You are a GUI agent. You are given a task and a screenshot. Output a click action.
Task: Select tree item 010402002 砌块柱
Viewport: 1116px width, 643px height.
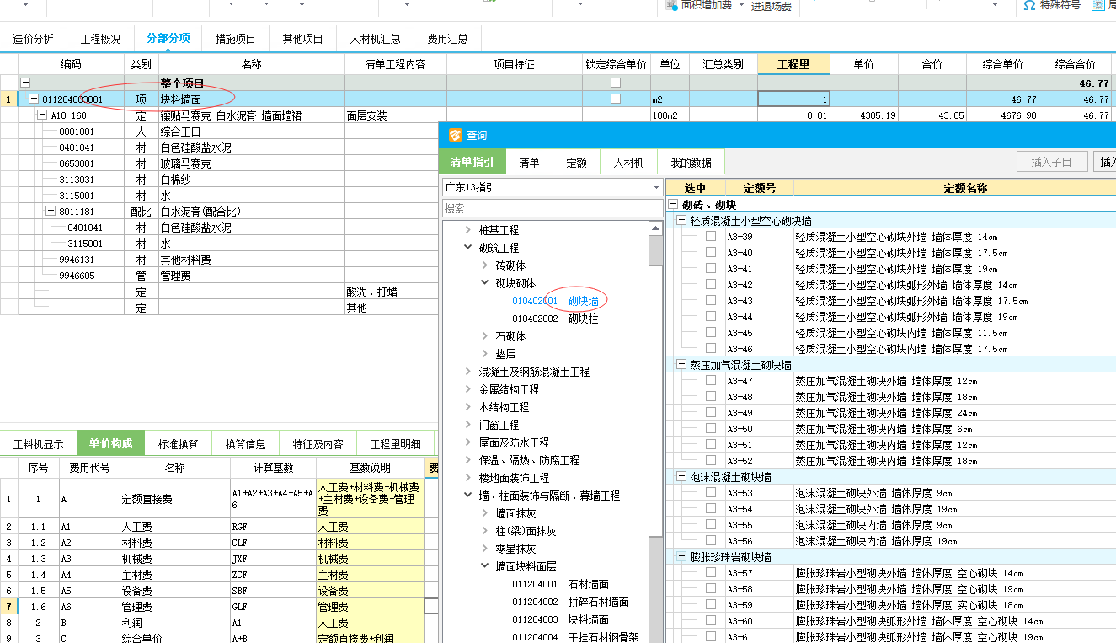[555, 319]
